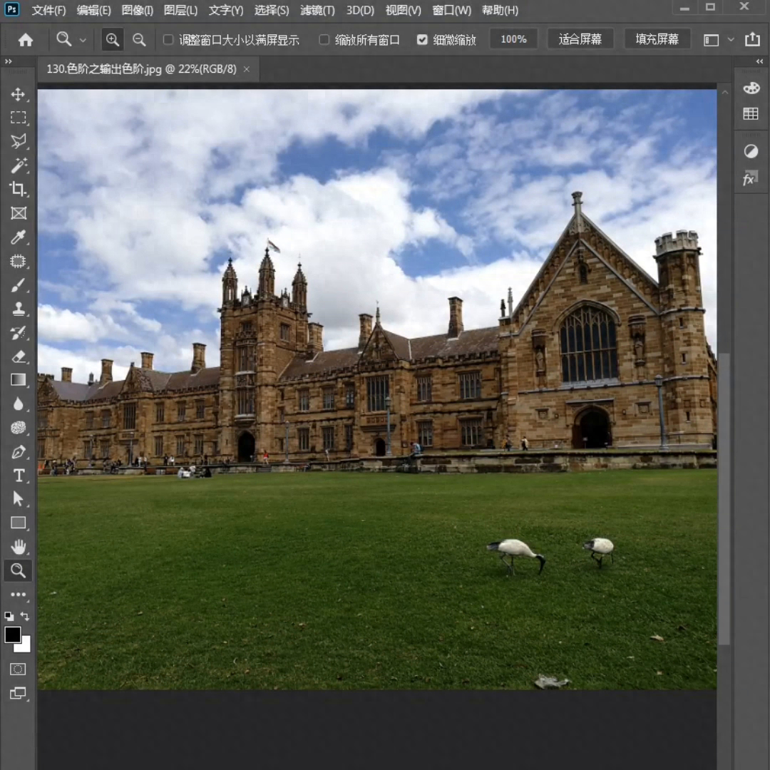Select the Frame tool
Image resolution: width=770 pixels, height=770 pixels.
click(18, 213)
